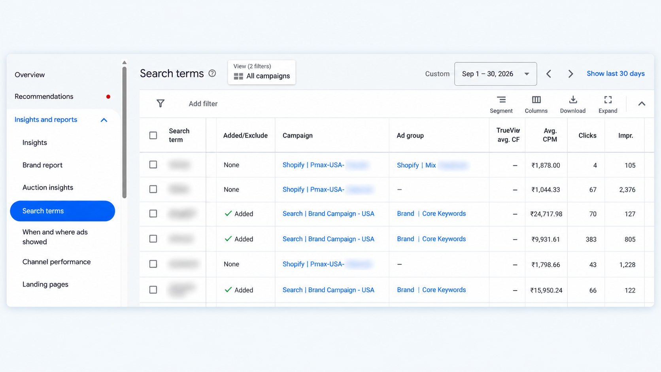
Task: Toggle the select-all checkbox in the table header
Action: point(153,135)
